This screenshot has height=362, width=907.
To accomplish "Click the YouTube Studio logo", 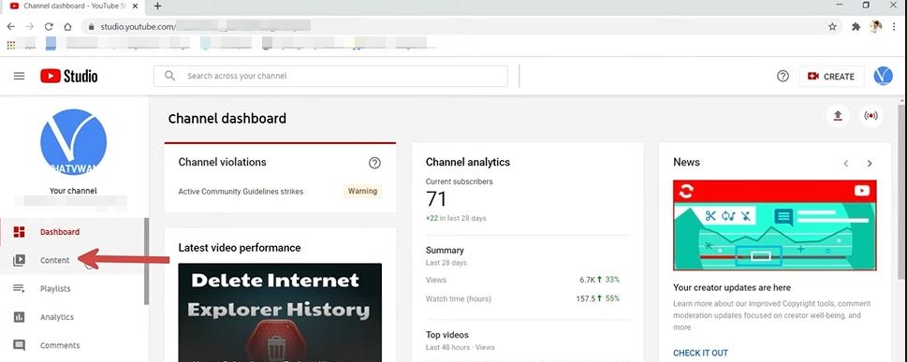I will [69, 76].
